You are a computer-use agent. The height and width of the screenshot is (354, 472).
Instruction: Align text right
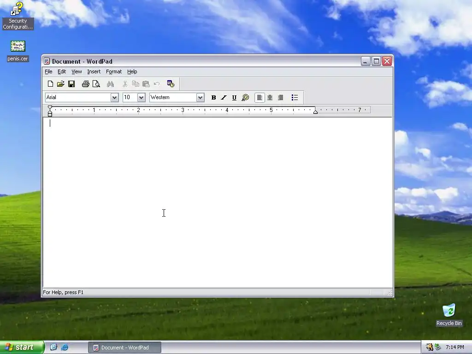pyautogui.click(x=280, y=98)
